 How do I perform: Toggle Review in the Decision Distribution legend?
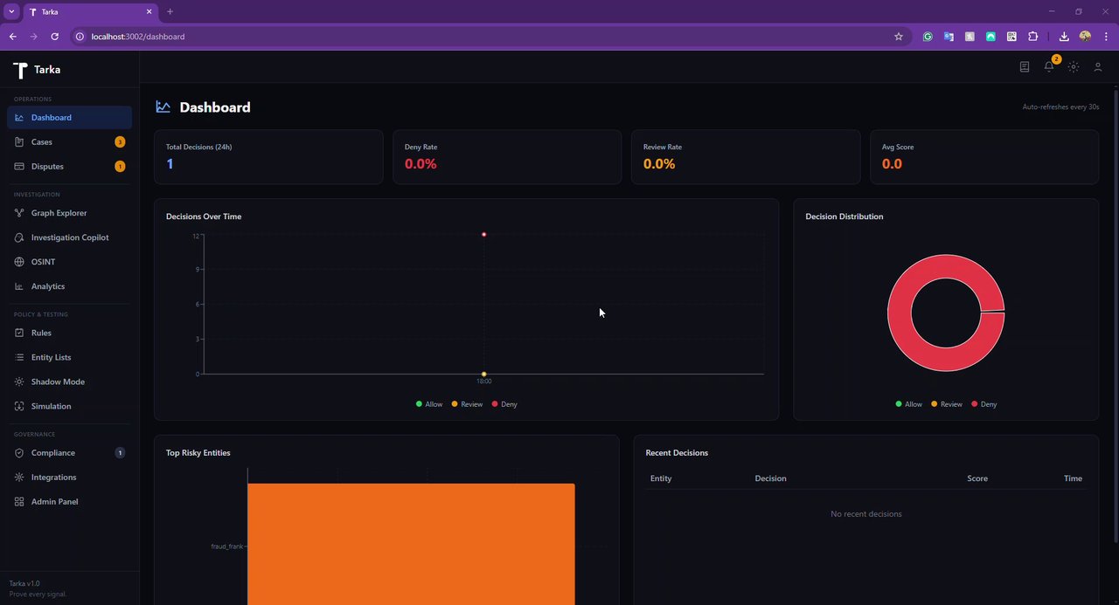point(947,404)
